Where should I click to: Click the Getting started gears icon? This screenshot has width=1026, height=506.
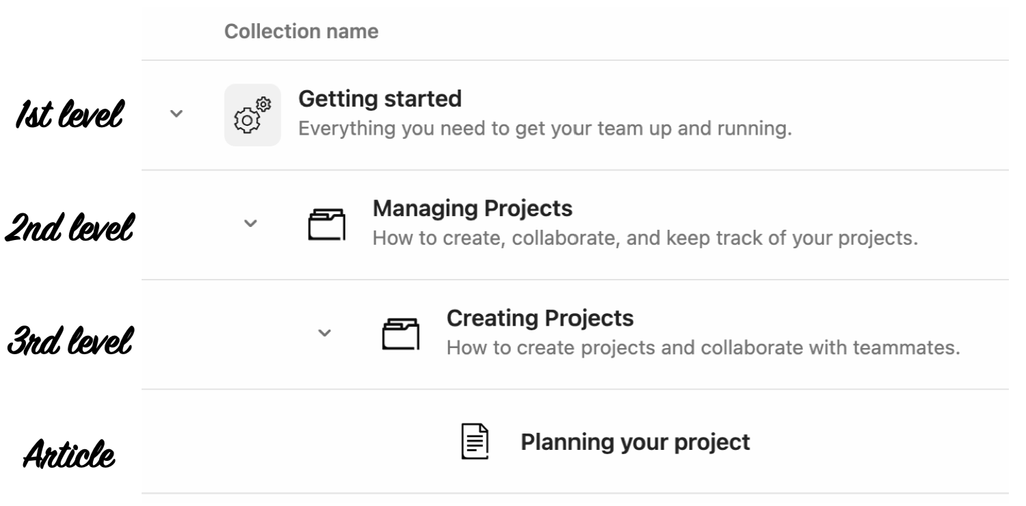click(252, 115)
